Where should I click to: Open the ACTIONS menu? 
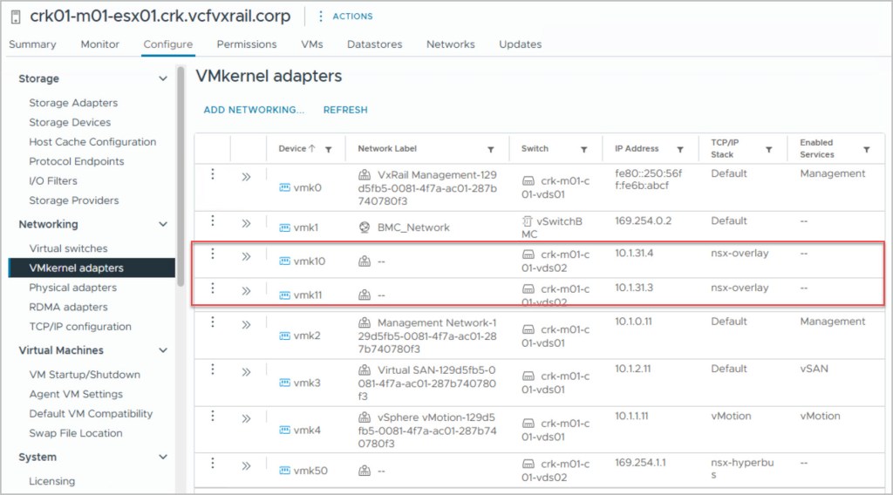pos(352,17)
